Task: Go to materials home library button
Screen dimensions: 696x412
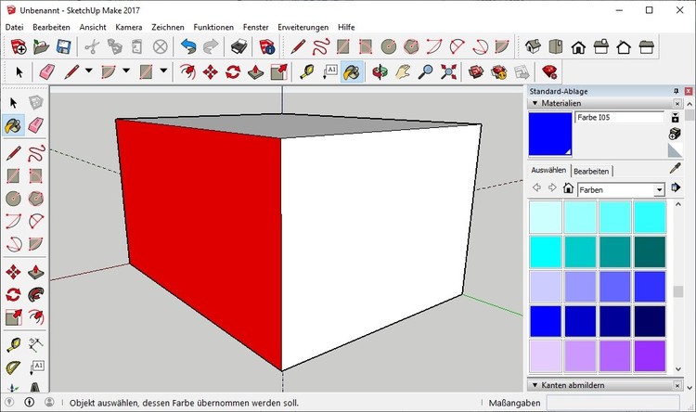Action: 568,187
